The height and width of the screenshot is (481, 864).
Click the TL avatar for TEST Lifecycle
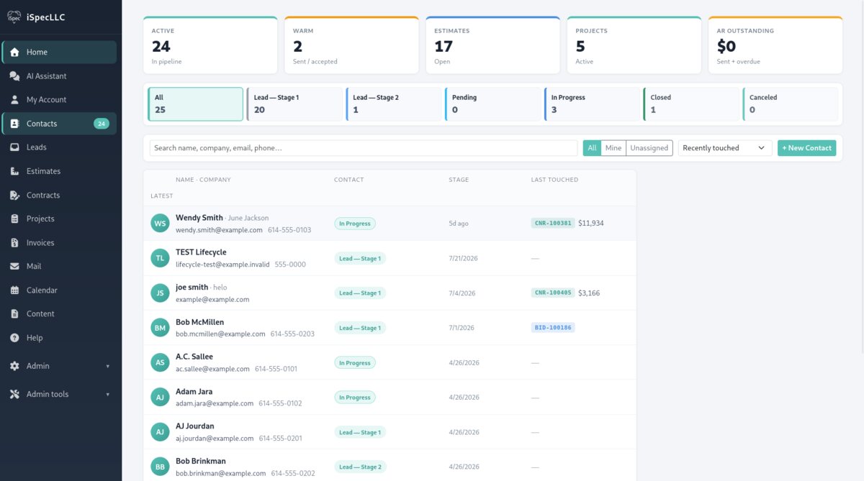tap(160, 258)
